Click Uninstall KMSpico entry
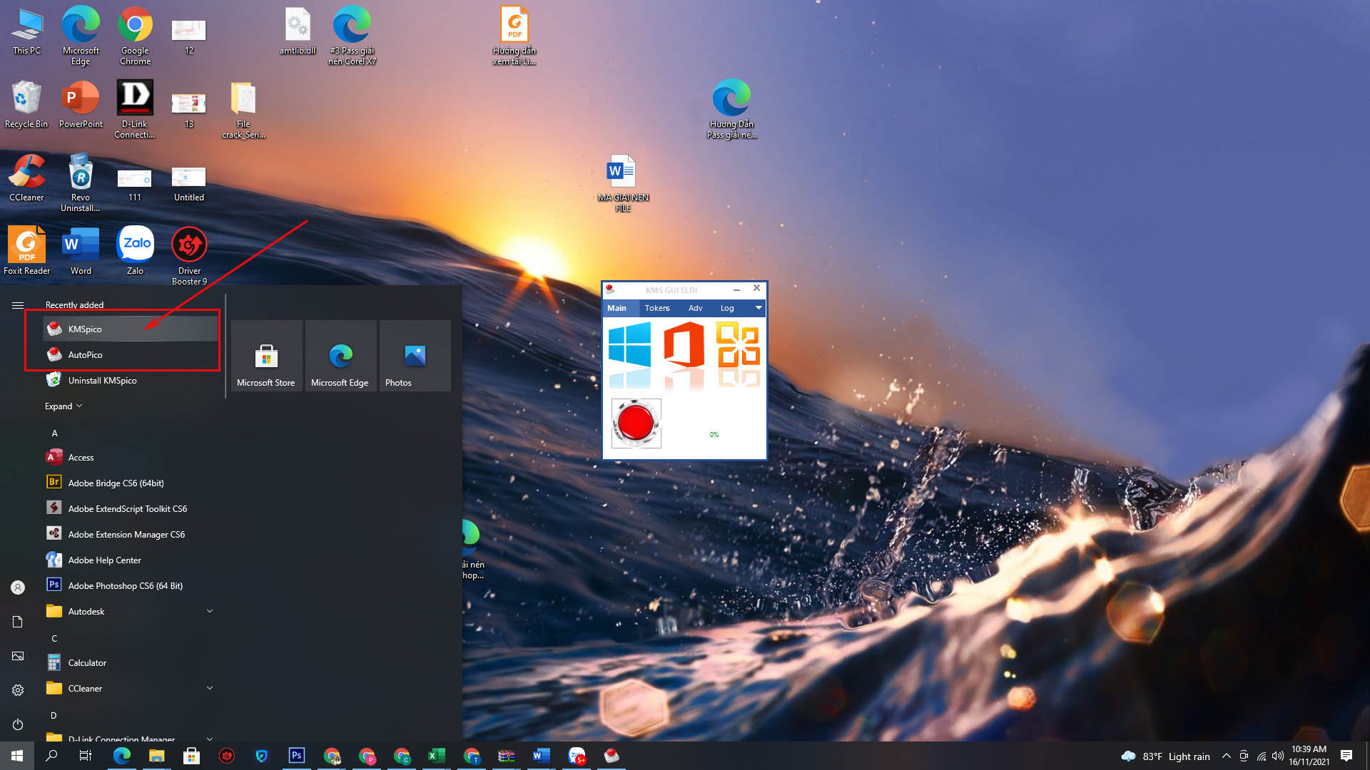This screenshot has width=1370, height=770. (102, 380)
